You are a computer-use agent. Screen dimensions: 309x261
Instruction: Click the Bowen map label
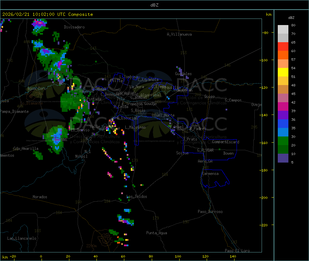point(228,153)
